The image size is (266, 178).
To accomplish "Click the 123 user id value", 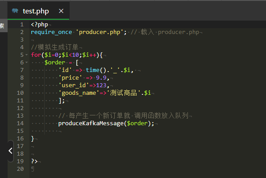I will (101, 85).
